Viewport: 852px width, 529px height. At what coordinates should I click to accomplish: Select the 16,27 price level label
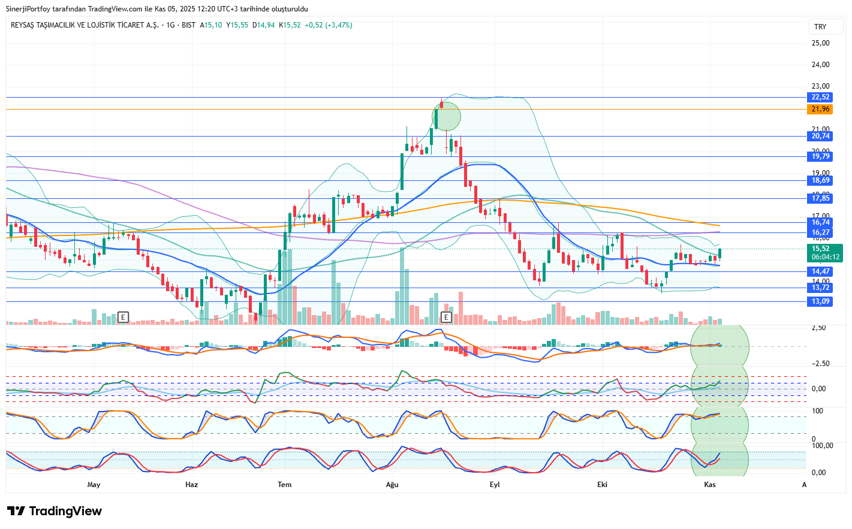coord(820,232)
